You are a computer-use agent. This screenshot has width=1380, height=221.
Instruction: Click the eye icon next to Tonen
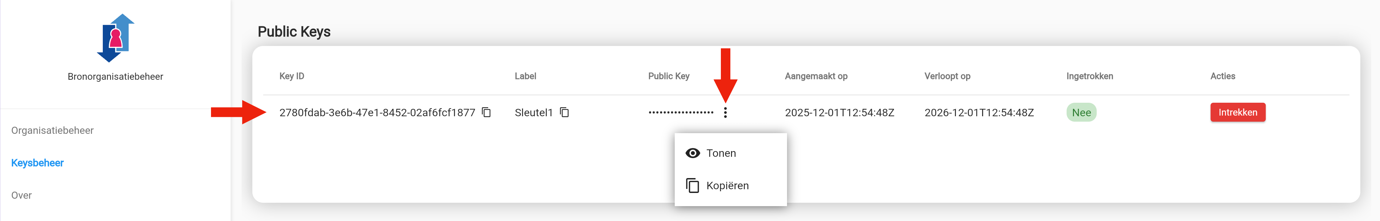tap(693, 153)
